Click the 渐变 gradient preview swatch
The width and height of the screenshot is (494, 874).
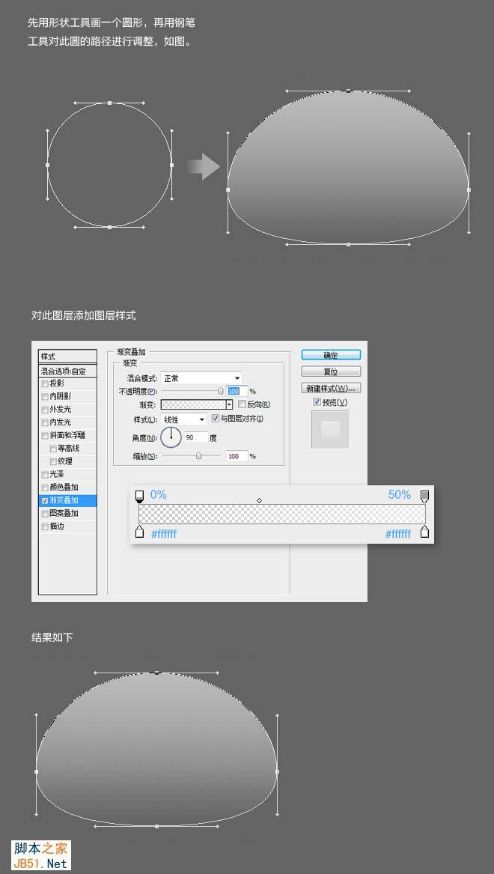click(x=192, y=404)
